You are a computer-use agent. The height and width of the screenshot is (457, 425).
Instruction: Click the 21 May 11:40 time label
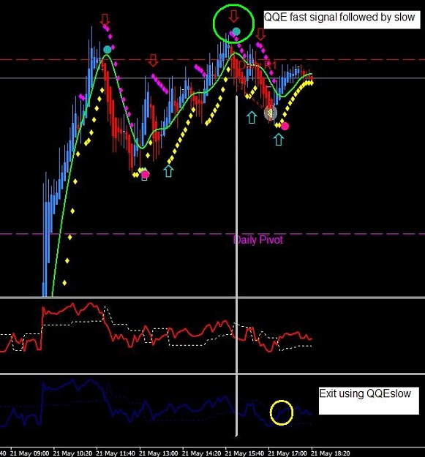click(x=116, y=453)
